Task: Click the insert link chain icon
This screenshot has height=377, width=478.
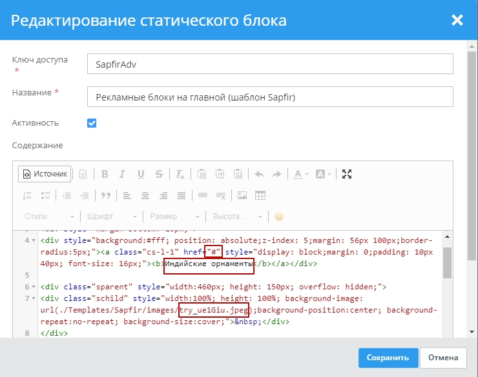Action: click(x=202, y=195)
